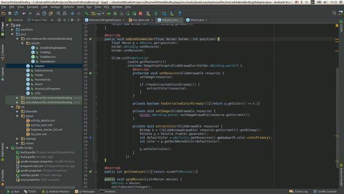The width and height of the screenshot is (344, 194).
Task: Click the navigate Back arrow icon
Action: 73,13
